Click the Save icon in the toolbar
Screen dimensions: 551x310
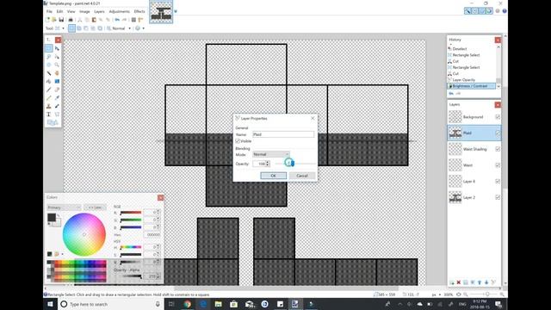coord(61,20)
